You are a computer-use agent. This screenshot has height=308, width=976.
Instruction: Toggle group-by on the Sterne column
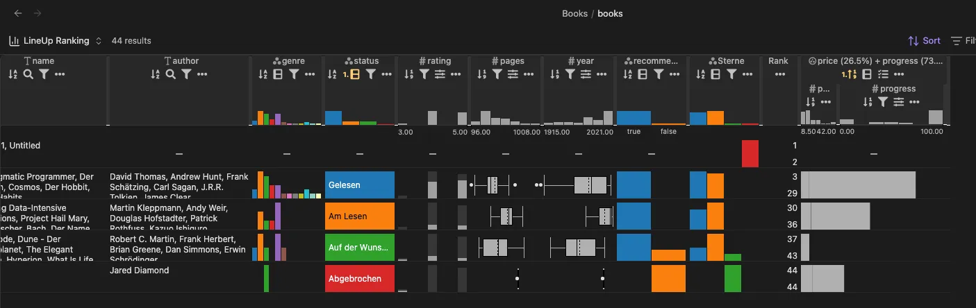(x=716, y=74)
